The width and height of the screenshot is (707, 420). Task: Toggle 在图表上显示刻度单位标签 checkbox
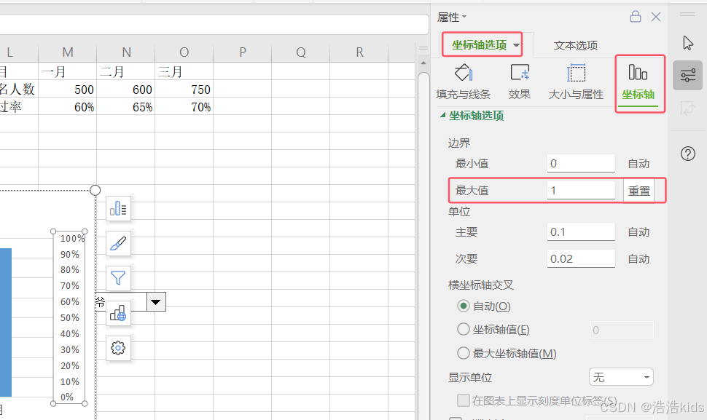[463, 400]
